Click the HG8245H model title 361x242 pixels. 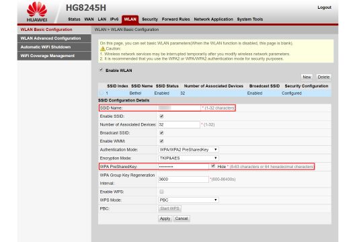pos(86,7)
